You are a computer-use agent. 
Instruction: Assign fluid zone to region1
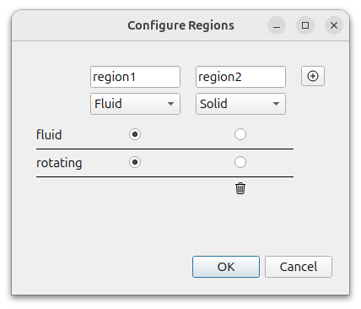click(135, 134)
